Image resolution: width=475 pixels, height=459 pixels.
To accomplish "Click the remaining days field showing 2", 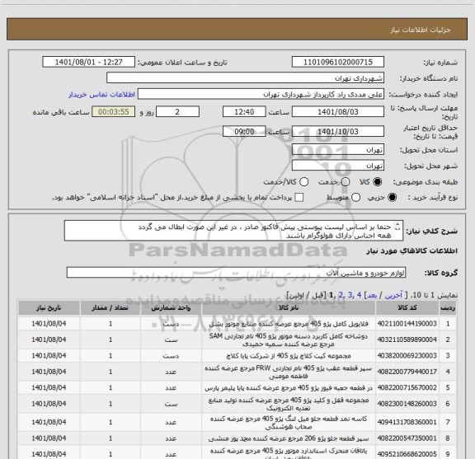I will click(x=177, y=112).
